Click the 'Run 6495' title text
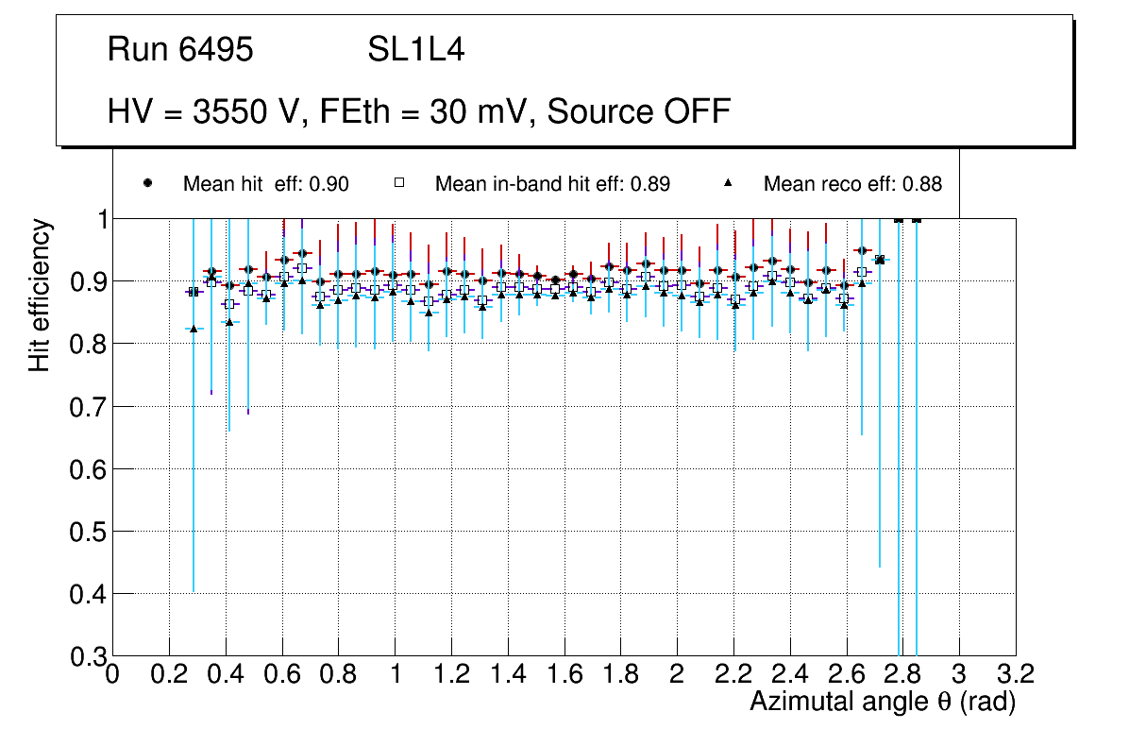This screenshot has height=729, width=1129. coord(180,50)
